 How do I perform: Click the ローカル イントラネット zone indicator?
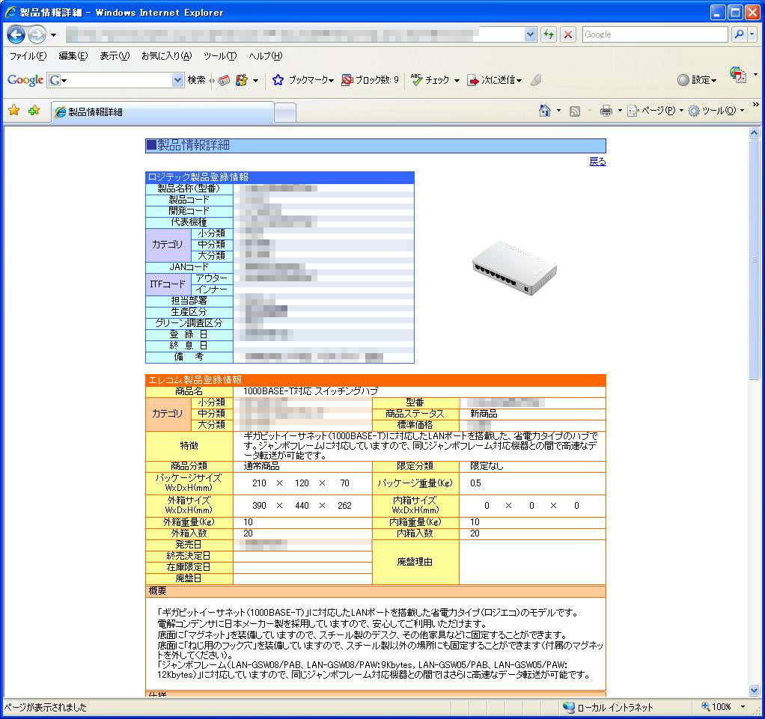point(608,707)
